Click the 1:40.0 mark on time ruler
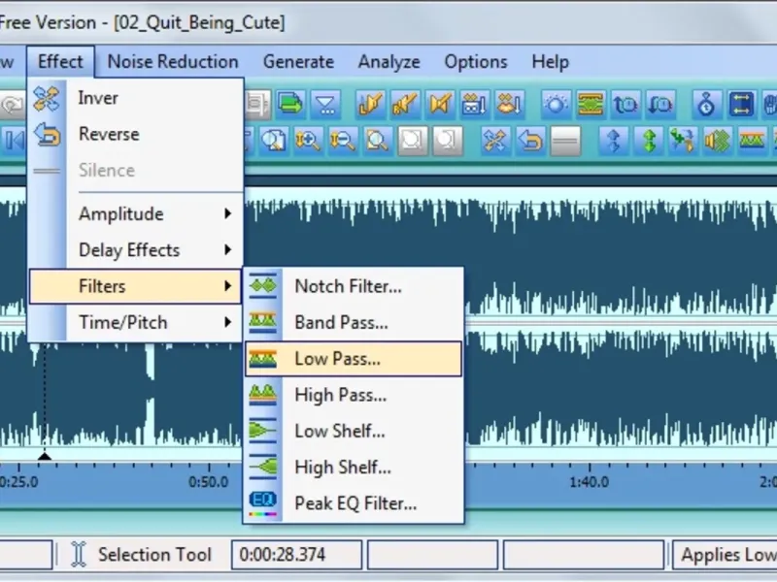The width and height of the screenshot is (777, 582). (x=589, y=481)
